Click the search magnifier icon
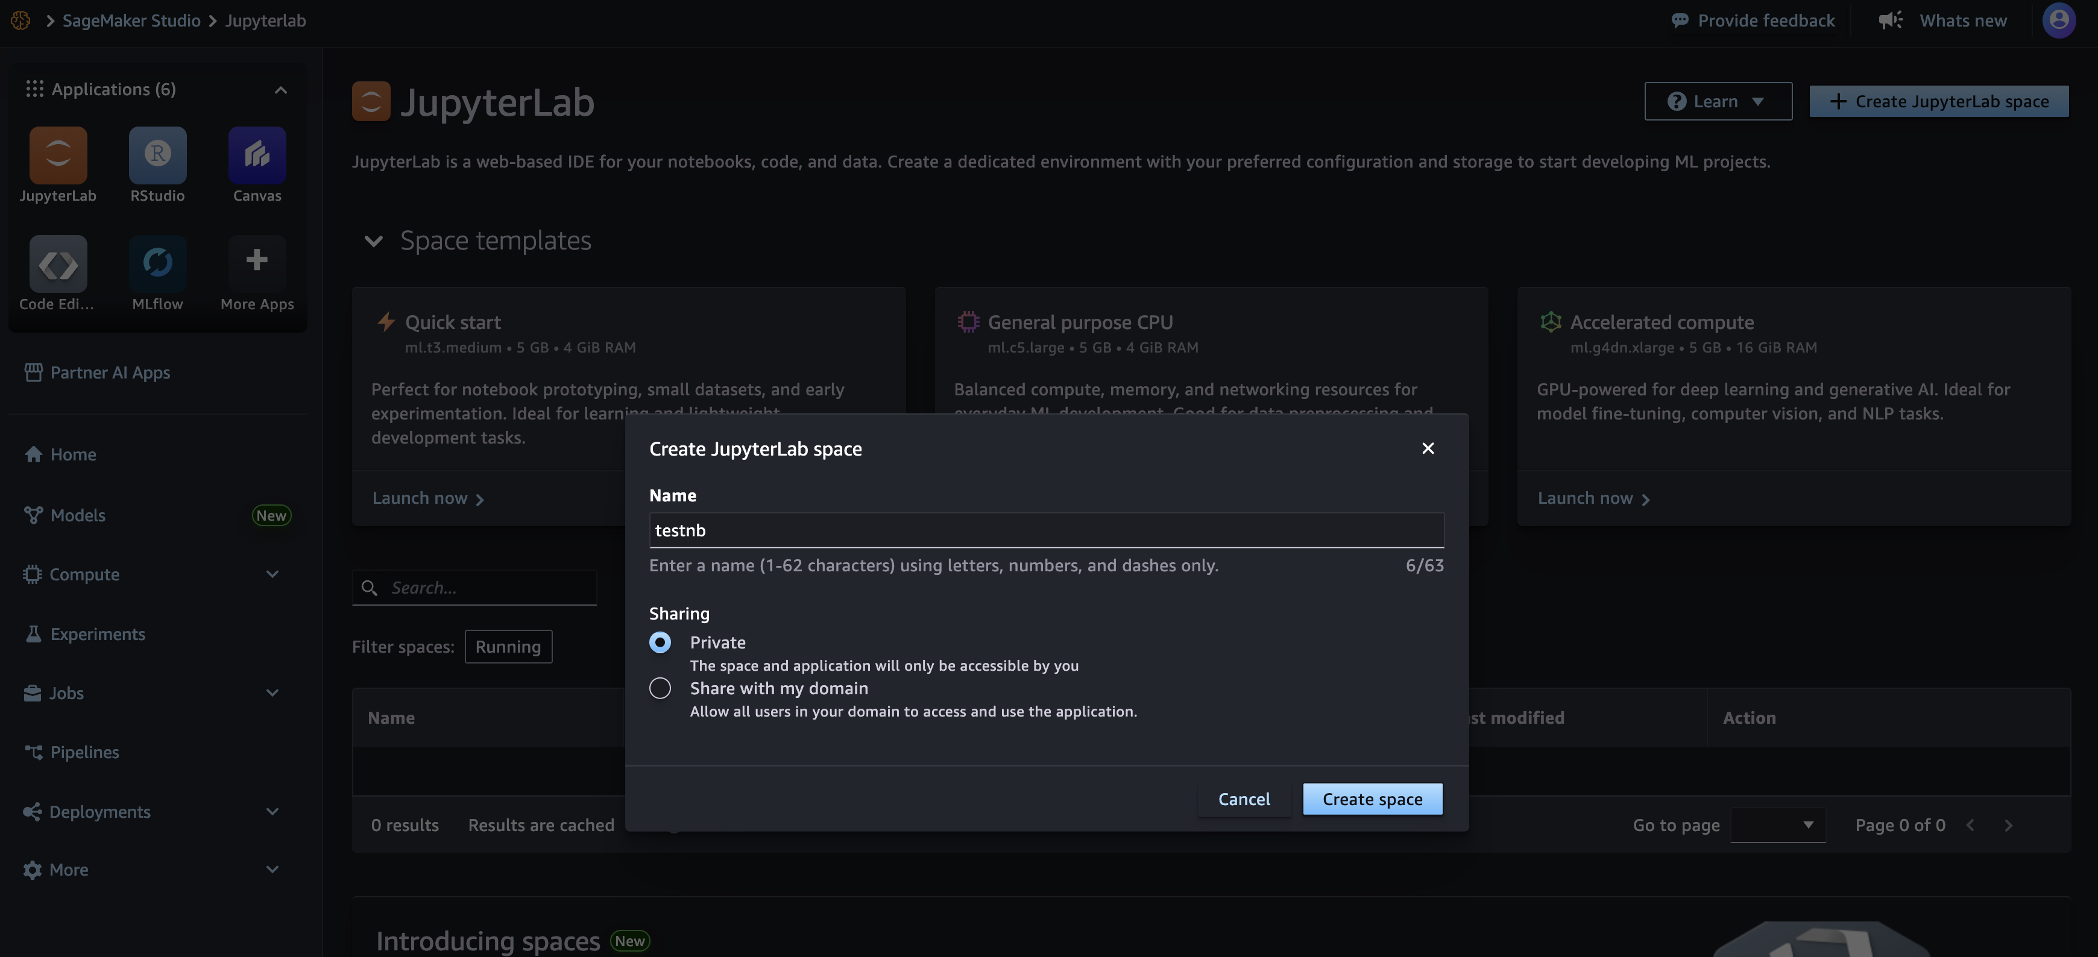 [369, 588]
